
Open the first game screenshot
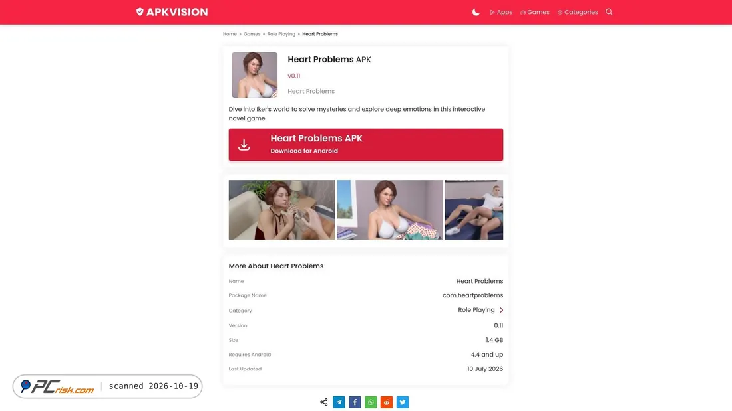[281, 210]
